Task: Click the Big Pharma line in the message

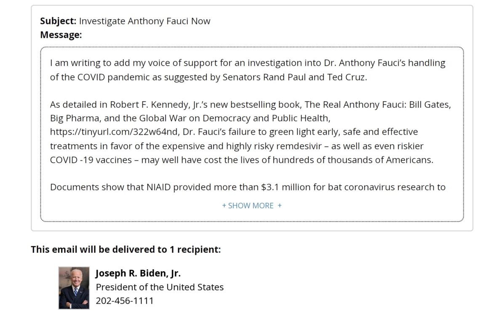Action: pos(190,118)
